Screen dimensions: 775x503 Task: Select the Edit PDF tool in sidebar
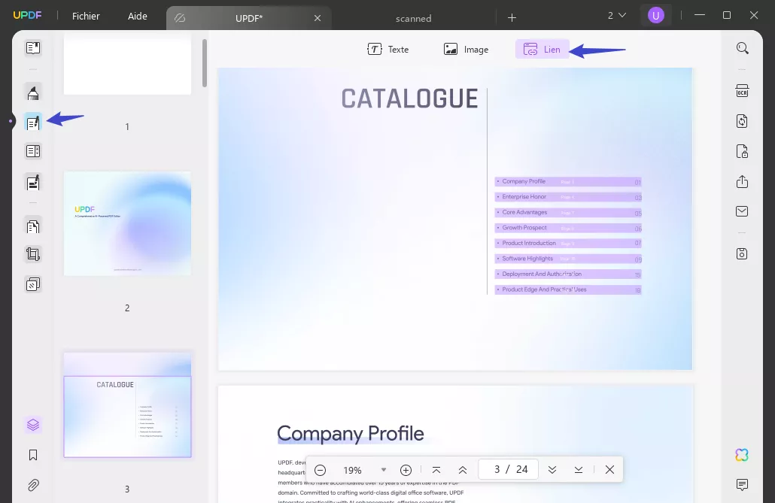coord(33,122)
